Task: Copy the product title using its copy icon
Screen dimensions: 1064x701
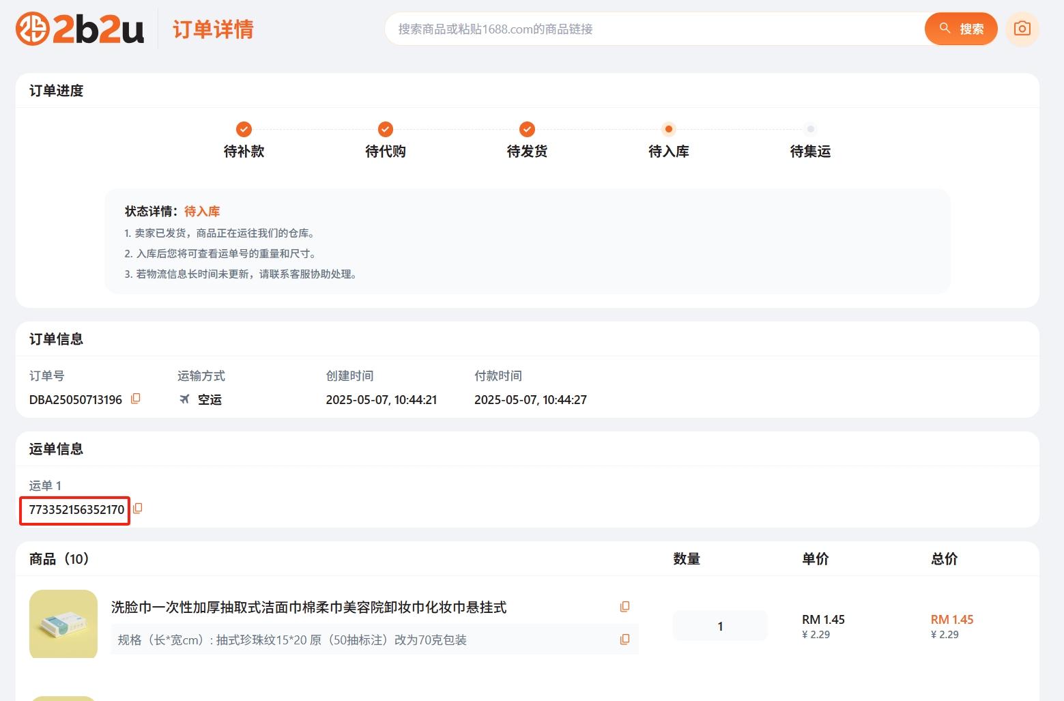Action: click(624, 606)
